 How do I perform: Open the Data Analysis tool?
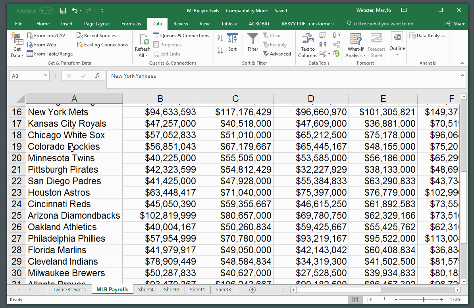point(427,36)
